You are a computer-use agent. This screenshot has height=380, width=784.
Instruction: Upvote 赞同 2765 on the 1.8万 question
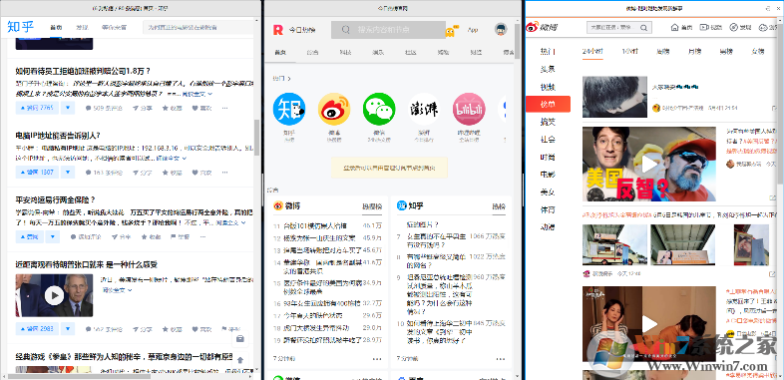pos(37,108)
